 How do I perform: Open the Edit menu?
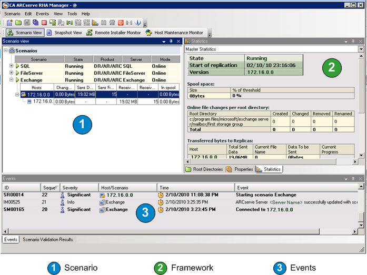point(28,14)
